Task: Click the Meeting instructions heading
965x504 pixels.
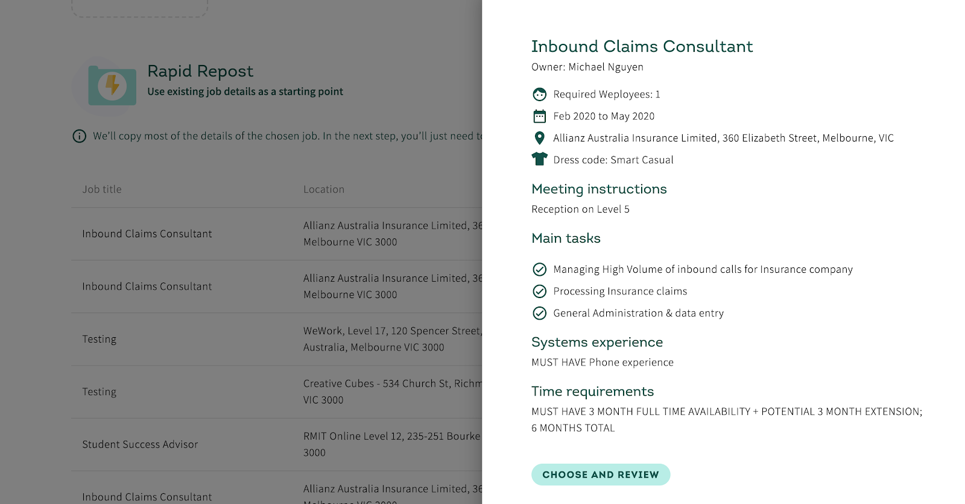Action: [x=599, y=189]
